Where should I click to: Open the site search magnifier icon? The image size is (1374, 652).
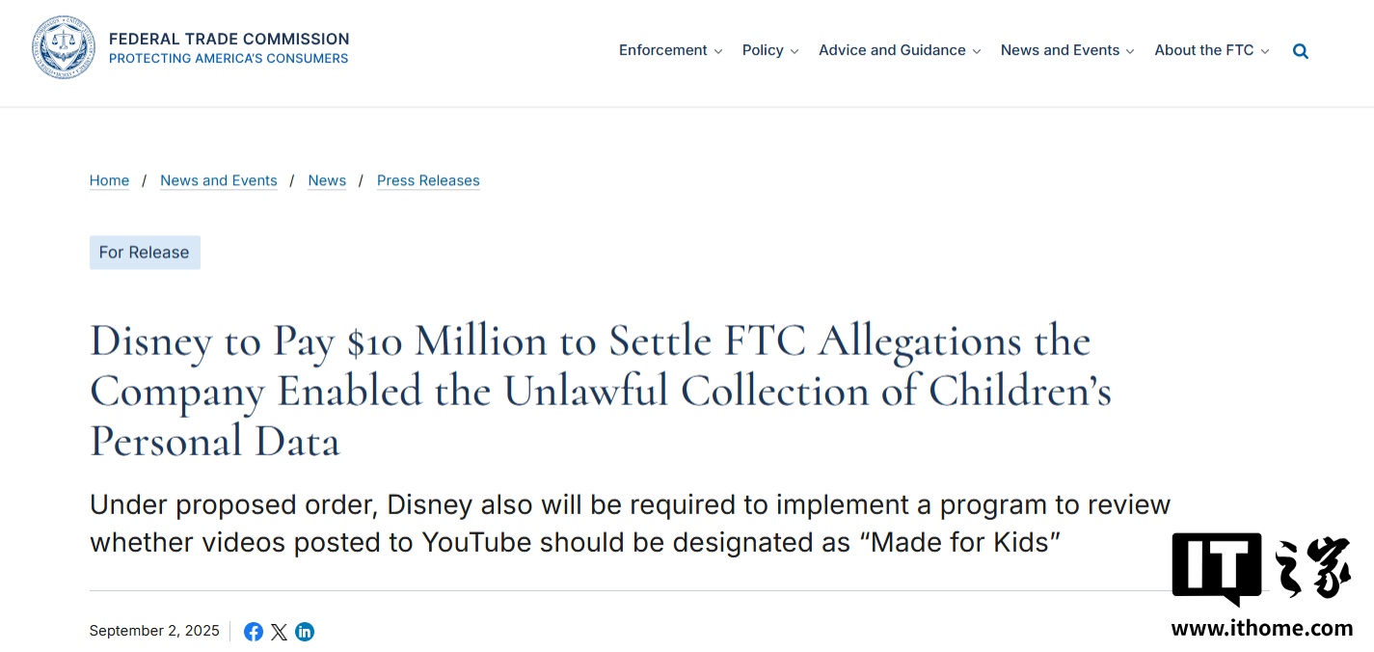[1301, 51]
